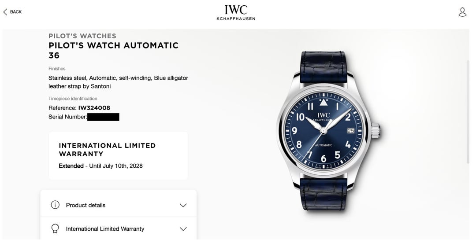Click the blue dial watch image
This screenshot has width=476, height=243.
[328, 131]
